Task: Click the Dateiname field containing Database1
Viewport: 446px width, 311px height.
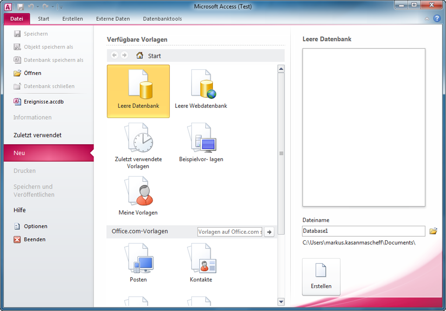Action: pyautogui.click(x=363, y=231)
